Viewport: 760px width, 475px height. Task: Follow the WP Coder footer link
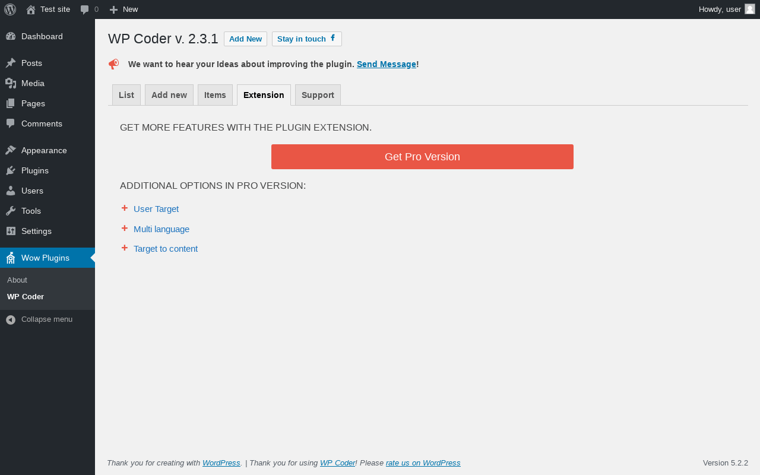(337, 463)
